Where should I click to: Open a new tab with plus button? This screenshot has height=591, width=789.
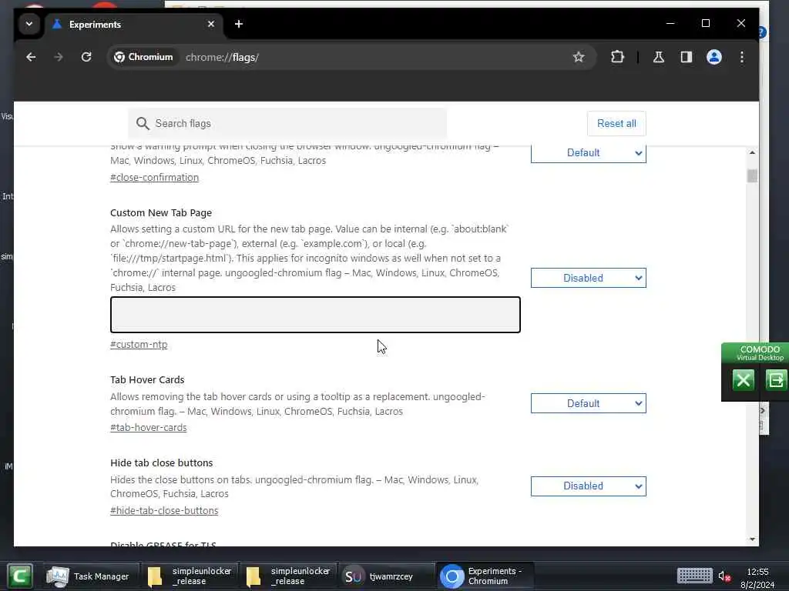[x=239, y=24]
